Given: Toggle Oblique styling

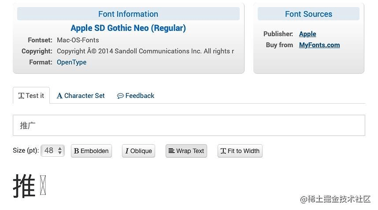Looking at the screenshot, I should (x=138, y=151).
